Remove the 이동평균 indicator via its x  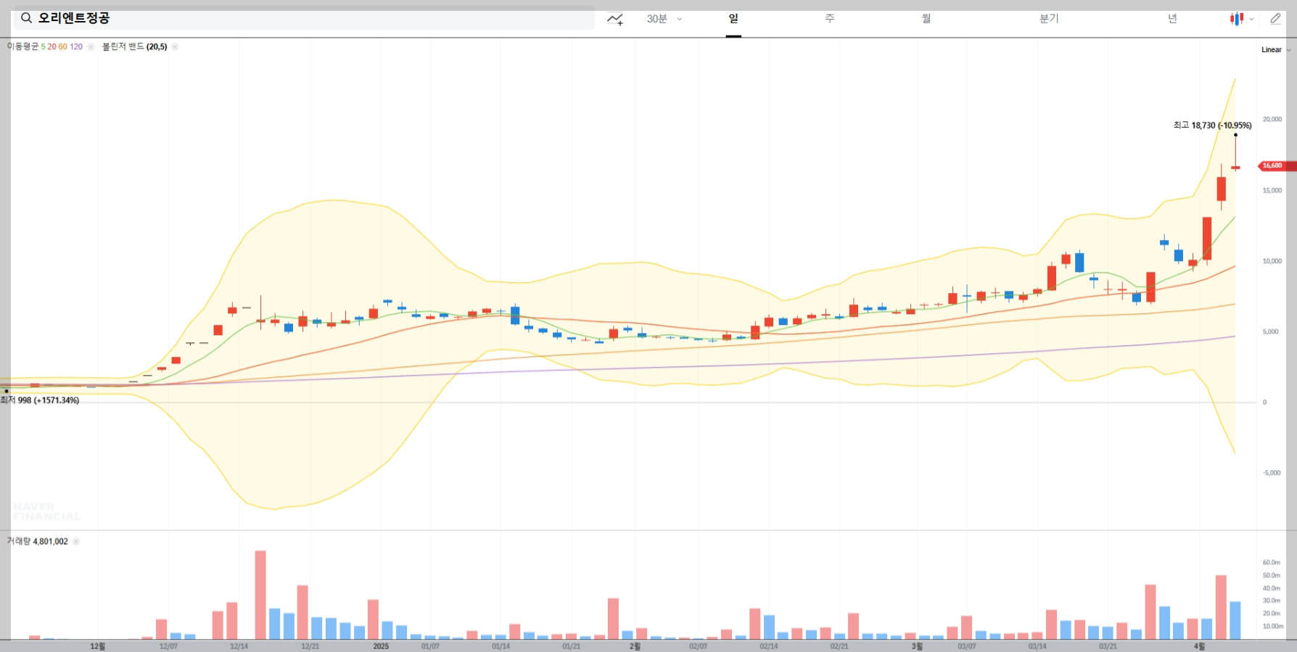pyautogui.click(x=91, y=46)
